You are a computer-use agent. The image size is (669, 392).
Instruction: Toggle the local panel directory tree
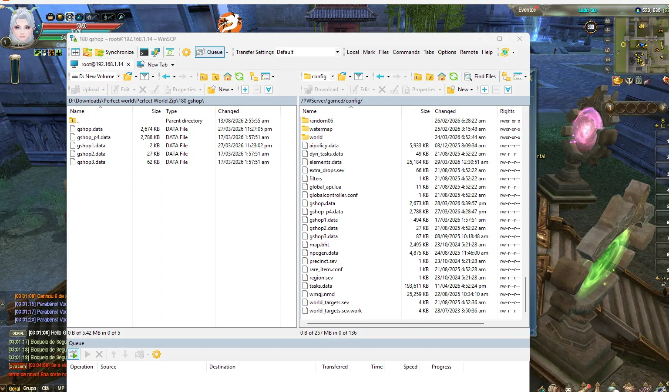click(254, 77)
